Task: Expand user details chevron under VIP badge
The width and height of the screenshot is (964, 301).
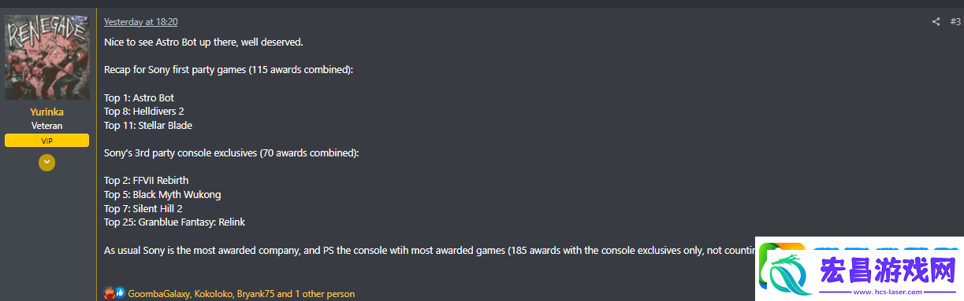Action: coord(47,163)
